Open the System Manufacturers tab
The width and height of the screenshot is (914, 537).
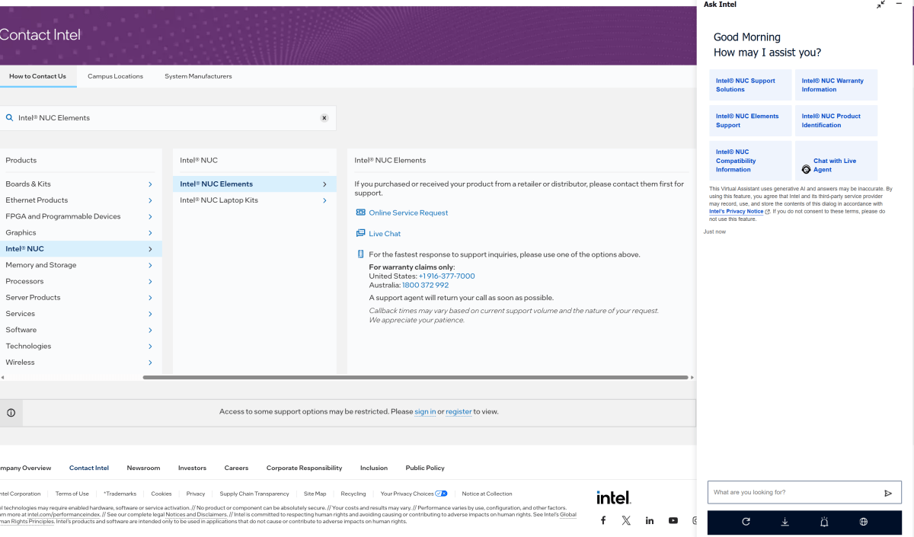pyautogui.click(x=198, y=76)
